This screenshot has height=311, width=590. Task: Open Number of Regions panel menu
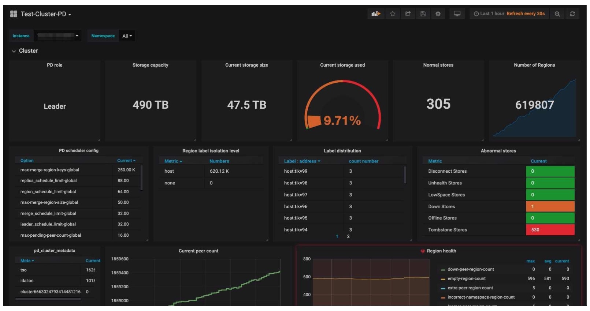[534, 65]
